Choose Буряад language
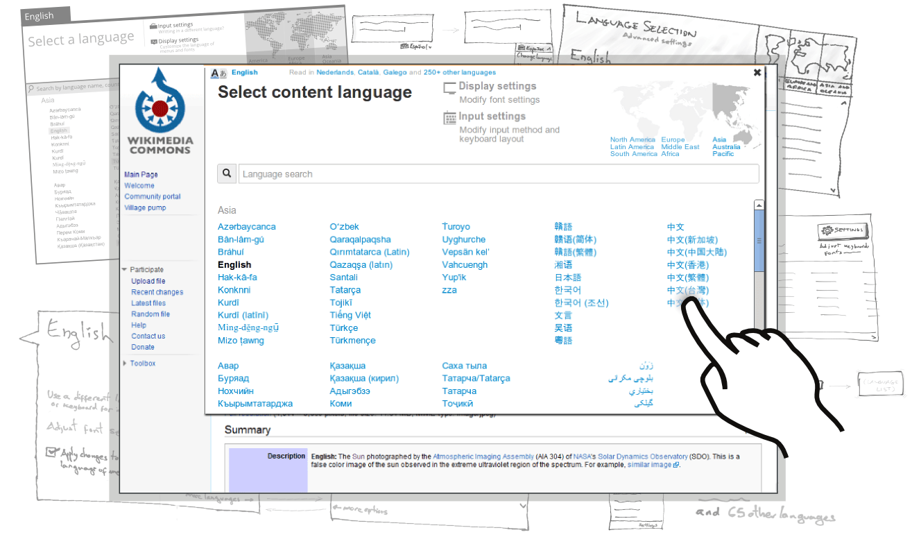The image size is (912, 546). pyautogui.click(x=233, y=378)
